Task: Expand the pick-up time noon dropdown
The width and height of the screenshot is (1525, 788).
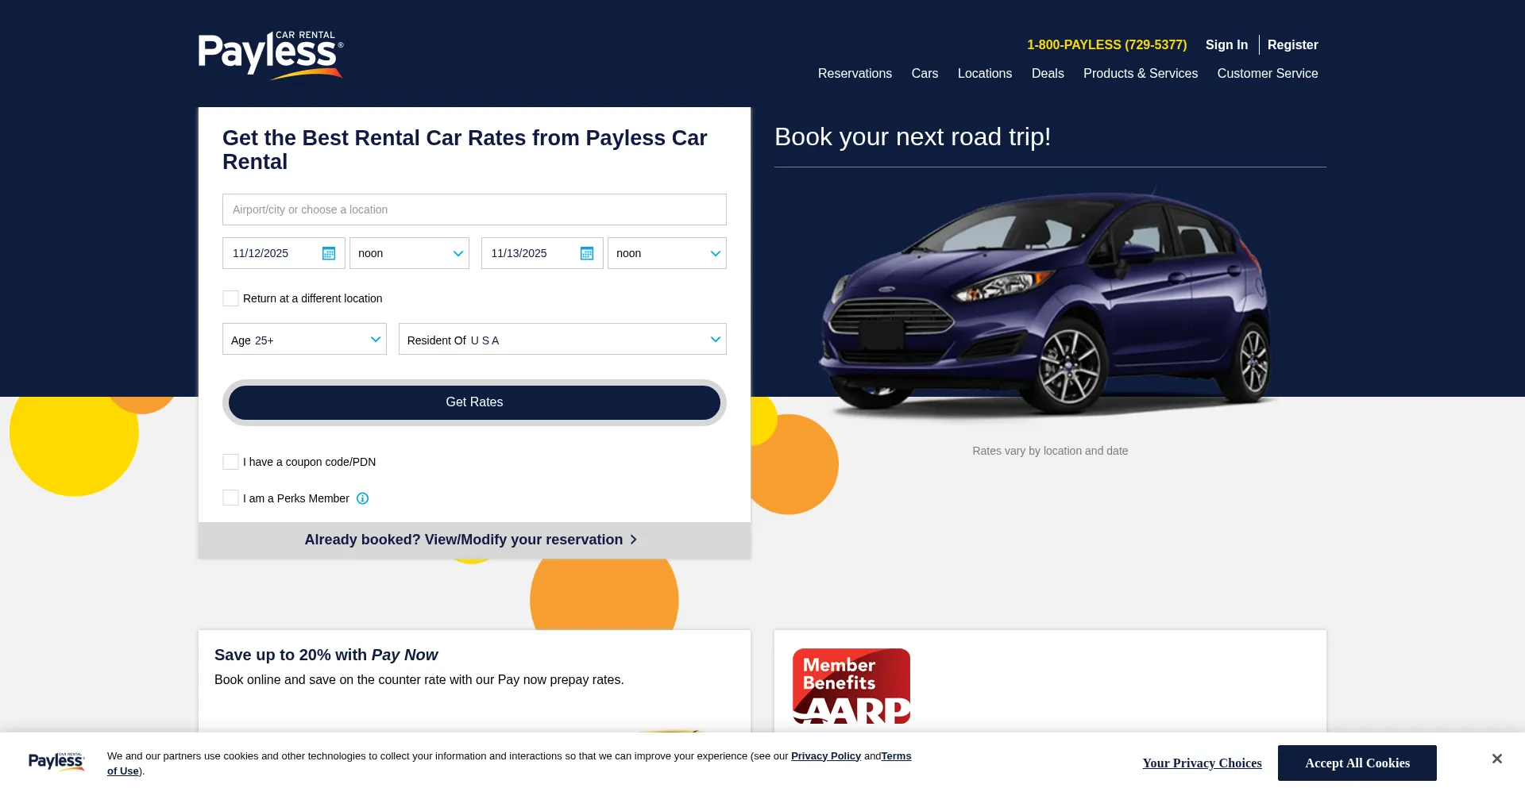Action: coord(409,253)
